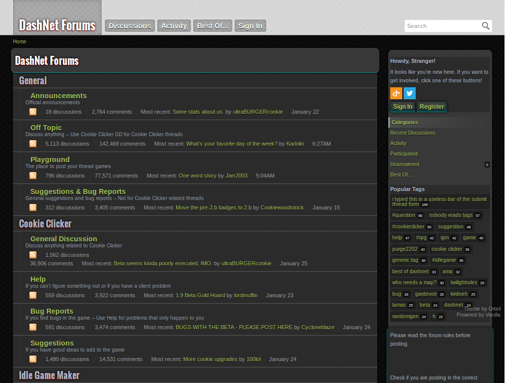Click the RSS icon beside Suggestions & Bug Reports

point(33,207)
